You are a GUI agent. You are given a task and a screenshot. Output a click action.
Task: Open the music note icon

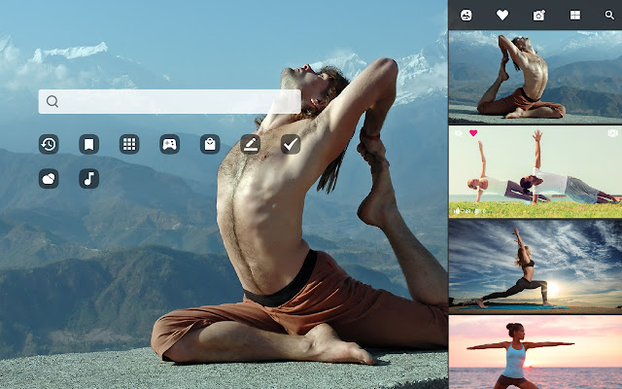tap(88, 179)
